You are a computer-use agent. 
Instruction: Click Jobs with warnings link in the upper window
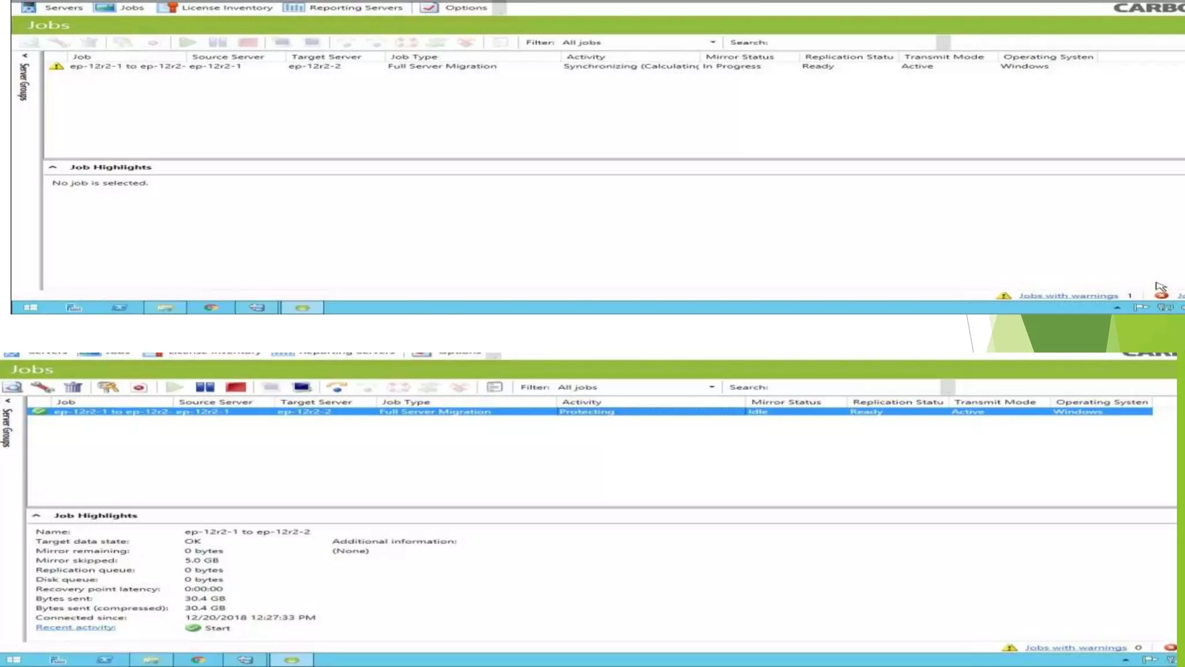coord(1068,296)
